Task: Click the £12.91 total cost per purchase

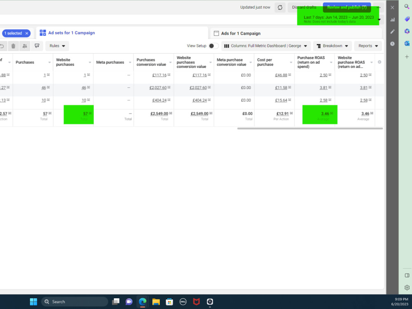Action: (283, 114)
